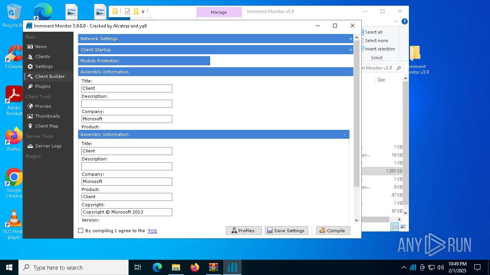The image size is (490, 275).
Task: Open Task View on the taskbar
Action: click(138, 267)
